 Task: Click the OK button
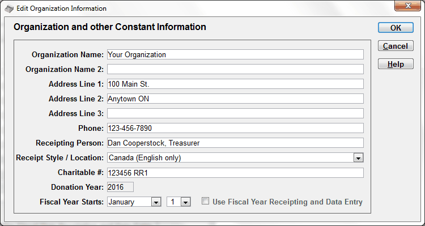click(x=396, y=28)
